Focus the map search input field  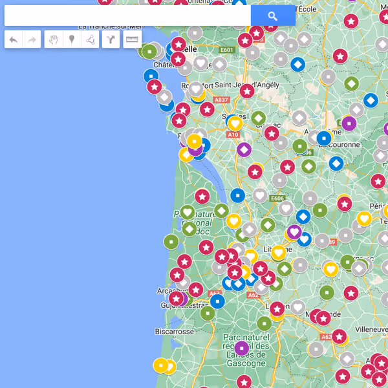click(x=127, y=16)
